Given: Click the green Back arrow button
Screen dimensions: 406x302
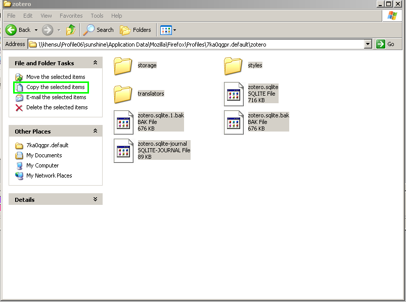Looking at the screenshot, I should coord(11,30).
